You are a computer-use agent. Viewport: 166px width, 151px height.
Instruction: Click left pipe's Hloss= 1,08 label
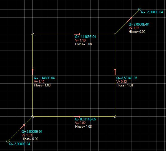42,85
